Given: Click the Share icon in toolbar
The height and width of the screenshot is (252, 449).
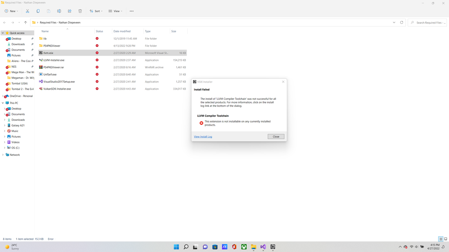Looking at the screenshot, I should pos(69,11).
